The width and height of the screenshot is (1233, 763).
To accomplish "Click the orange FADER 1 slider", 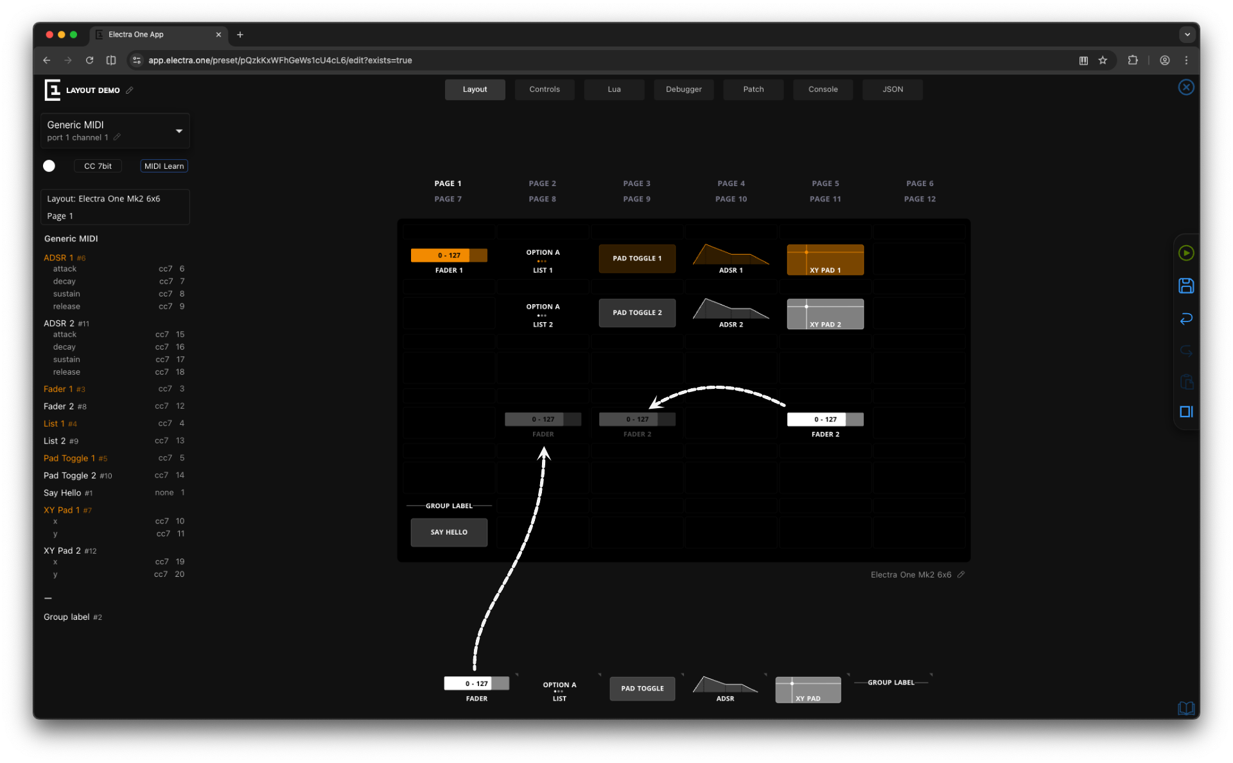I will coord(448,255).
